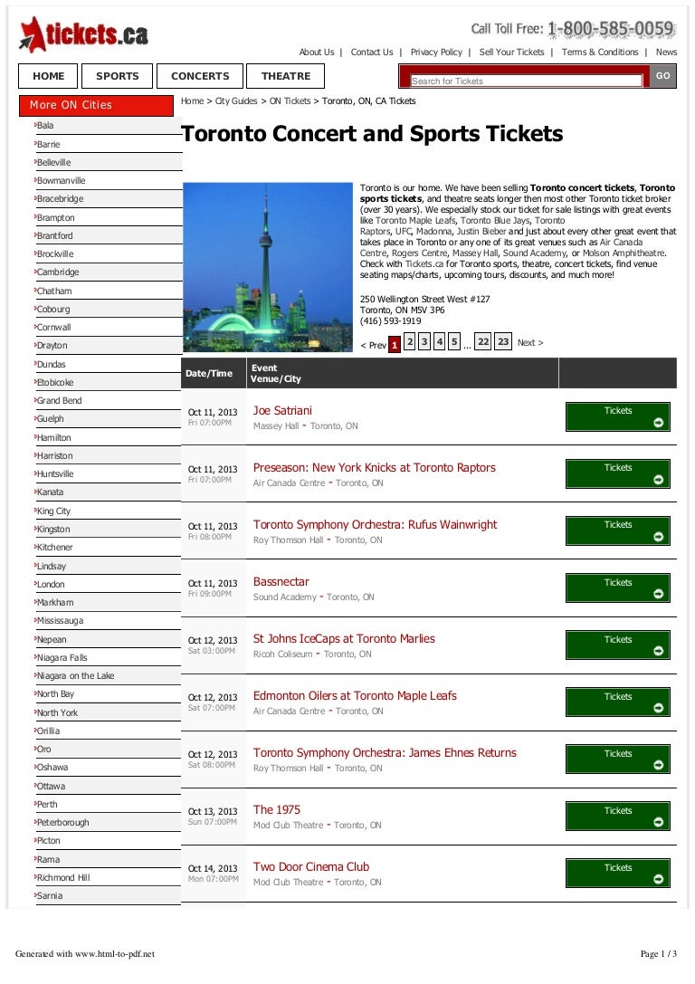The height and width of the screenshot is (984, 695).
Task: Select Mississauga in the city list
Action: coord(60,621)
